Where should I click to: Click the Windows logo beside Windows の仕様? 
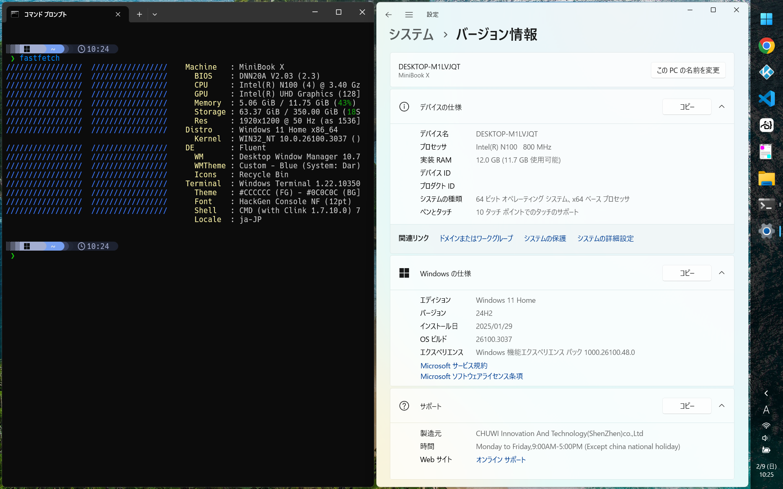coord(404,273)
